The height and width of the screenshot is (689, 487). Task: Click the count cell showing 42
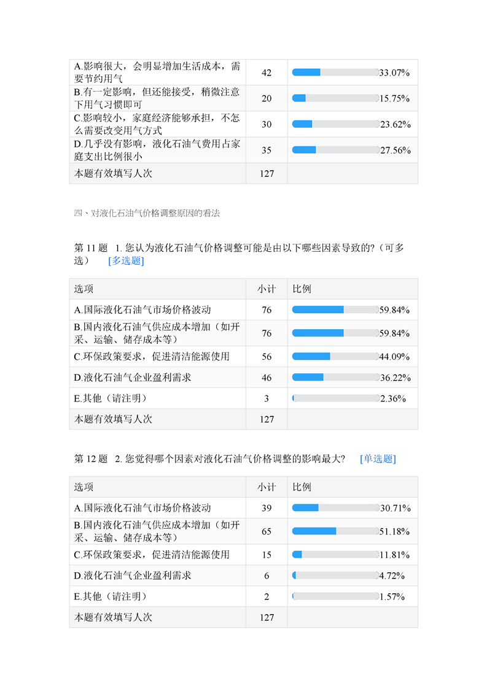click(267, 72)
